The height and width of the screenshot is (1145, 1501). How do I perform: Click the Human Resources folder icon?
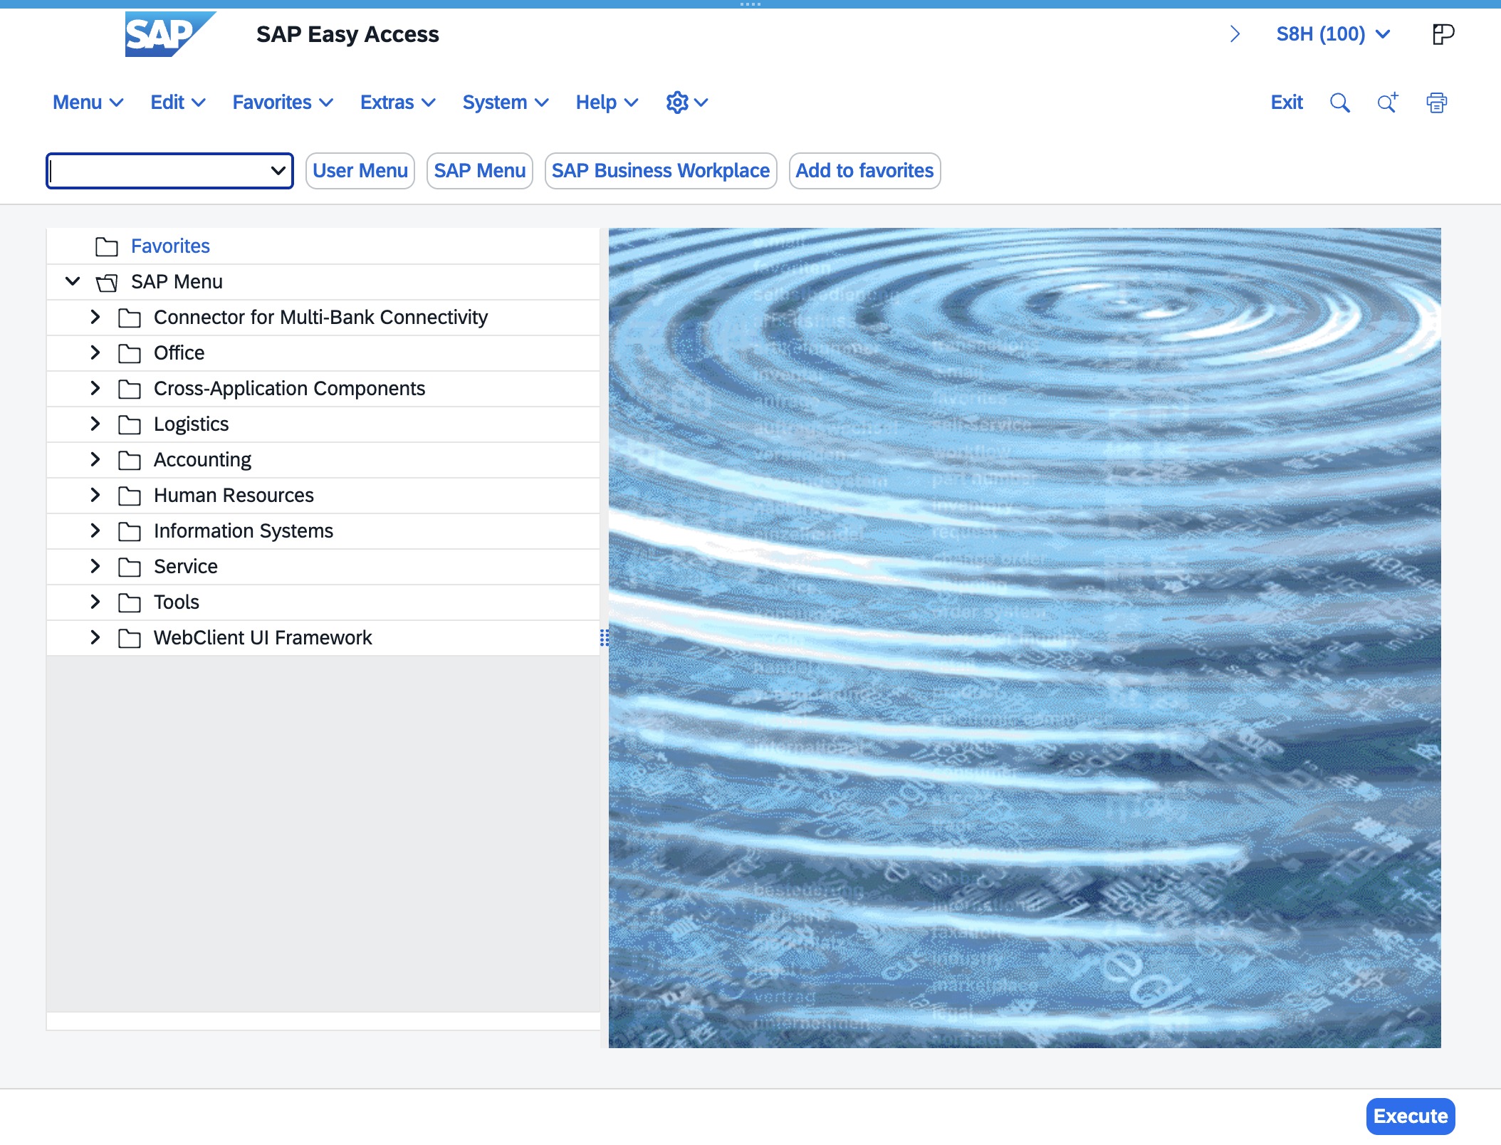tap(130, 496)
